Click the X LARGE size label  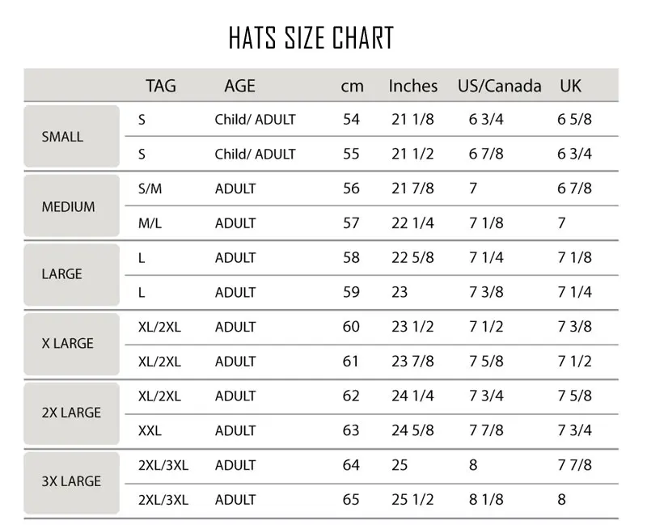[68, 343]
